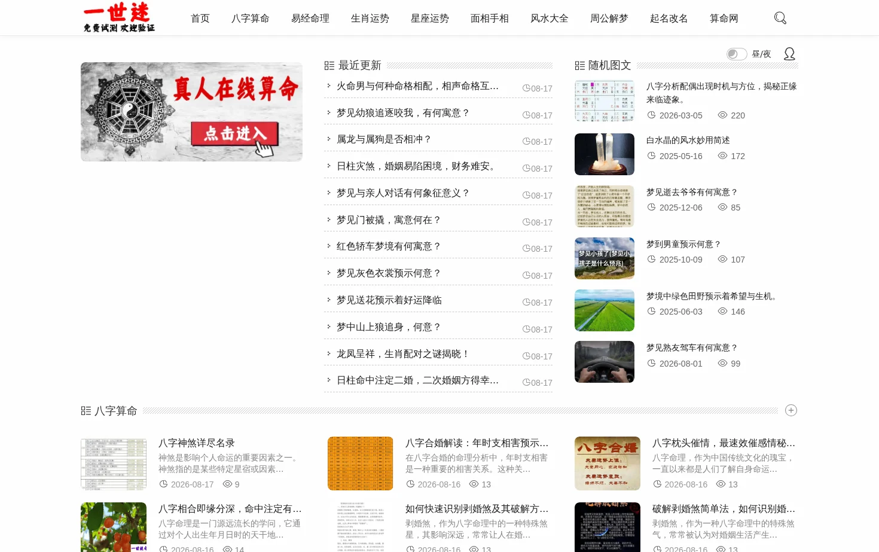Open article 属龙与属狗是否相冲？
The height and width of the screenshot is (552, 879).
tap(384, 139)
